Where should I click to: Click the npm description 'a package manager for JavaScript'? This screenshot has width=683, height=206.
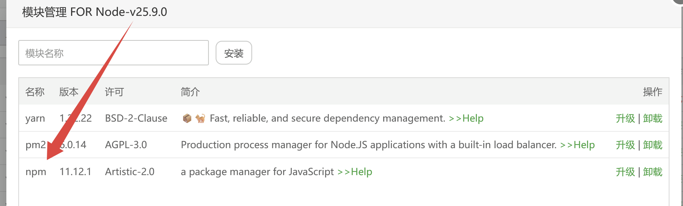pos(257,172)
